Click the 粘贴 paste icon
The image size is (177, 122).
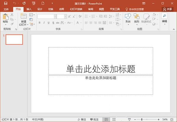click(x=5, y=17)
